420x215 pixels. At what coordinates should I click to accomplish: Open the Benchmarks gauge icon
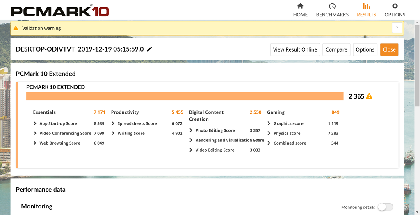point(332,6)
